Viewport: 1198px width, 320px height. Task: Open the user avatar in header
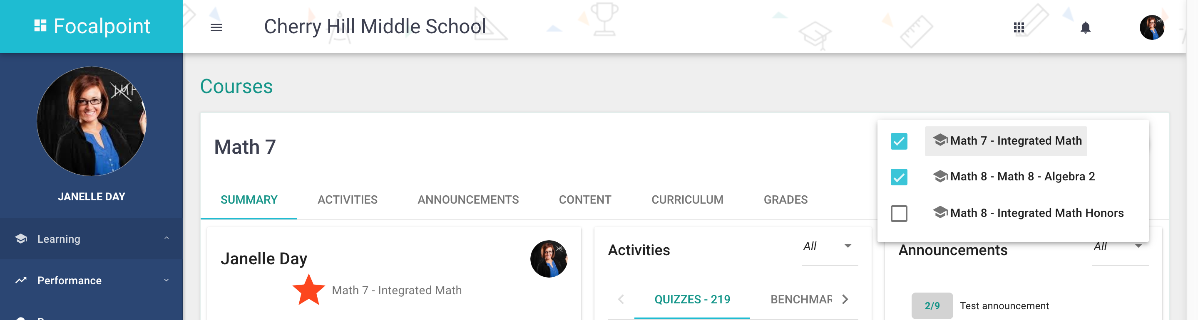pyautogui.click(x=1152, y=27)
